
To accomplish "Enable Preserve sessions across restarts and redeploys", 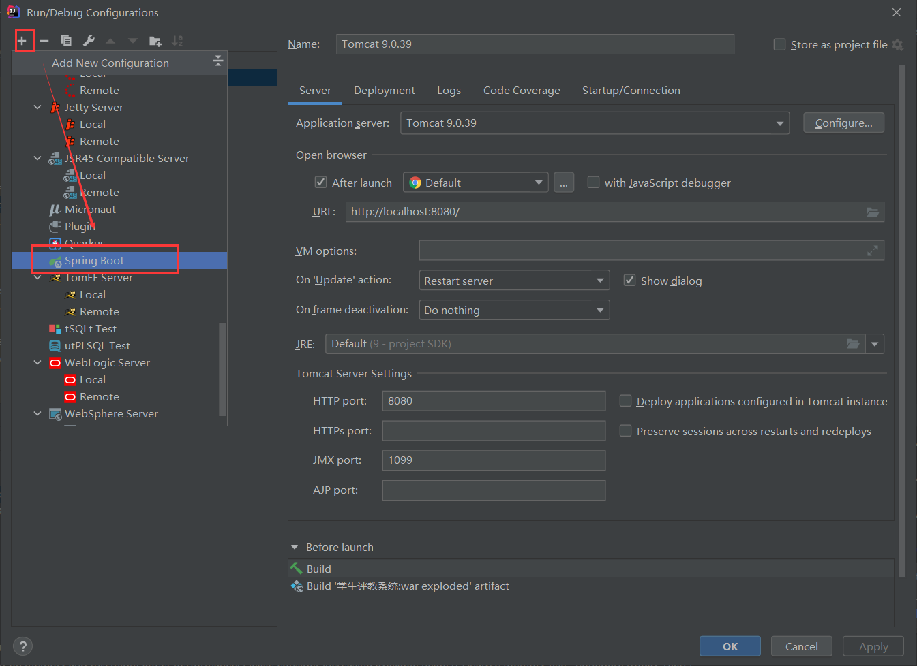I will [x=625, y=430].
